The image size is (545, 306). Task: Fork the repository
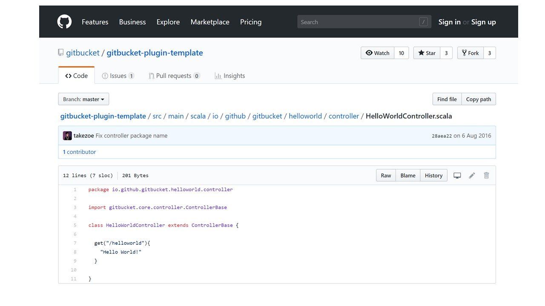[470, 53]
